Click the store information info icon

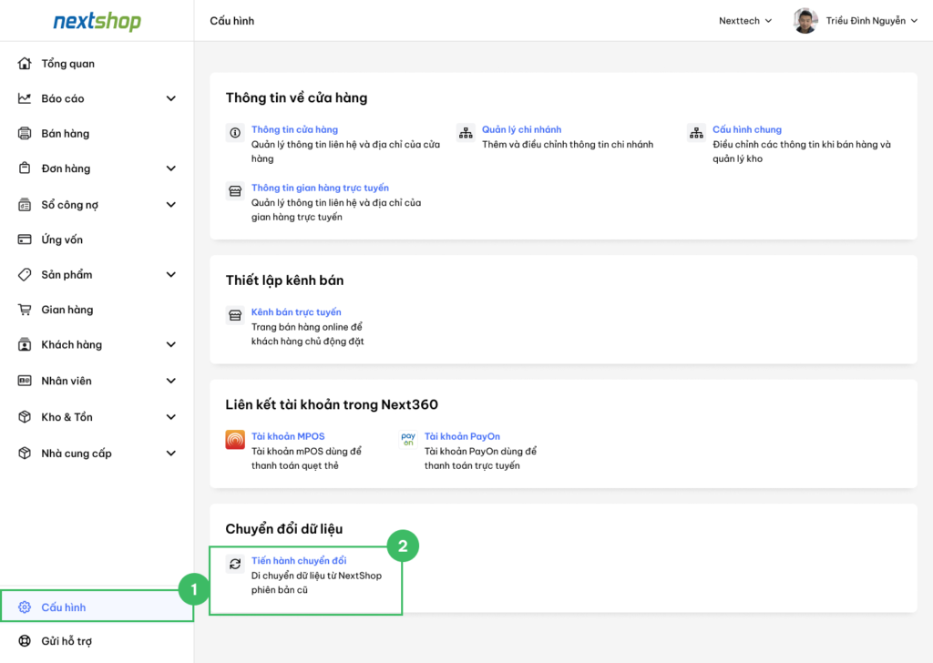click(235, 133)
